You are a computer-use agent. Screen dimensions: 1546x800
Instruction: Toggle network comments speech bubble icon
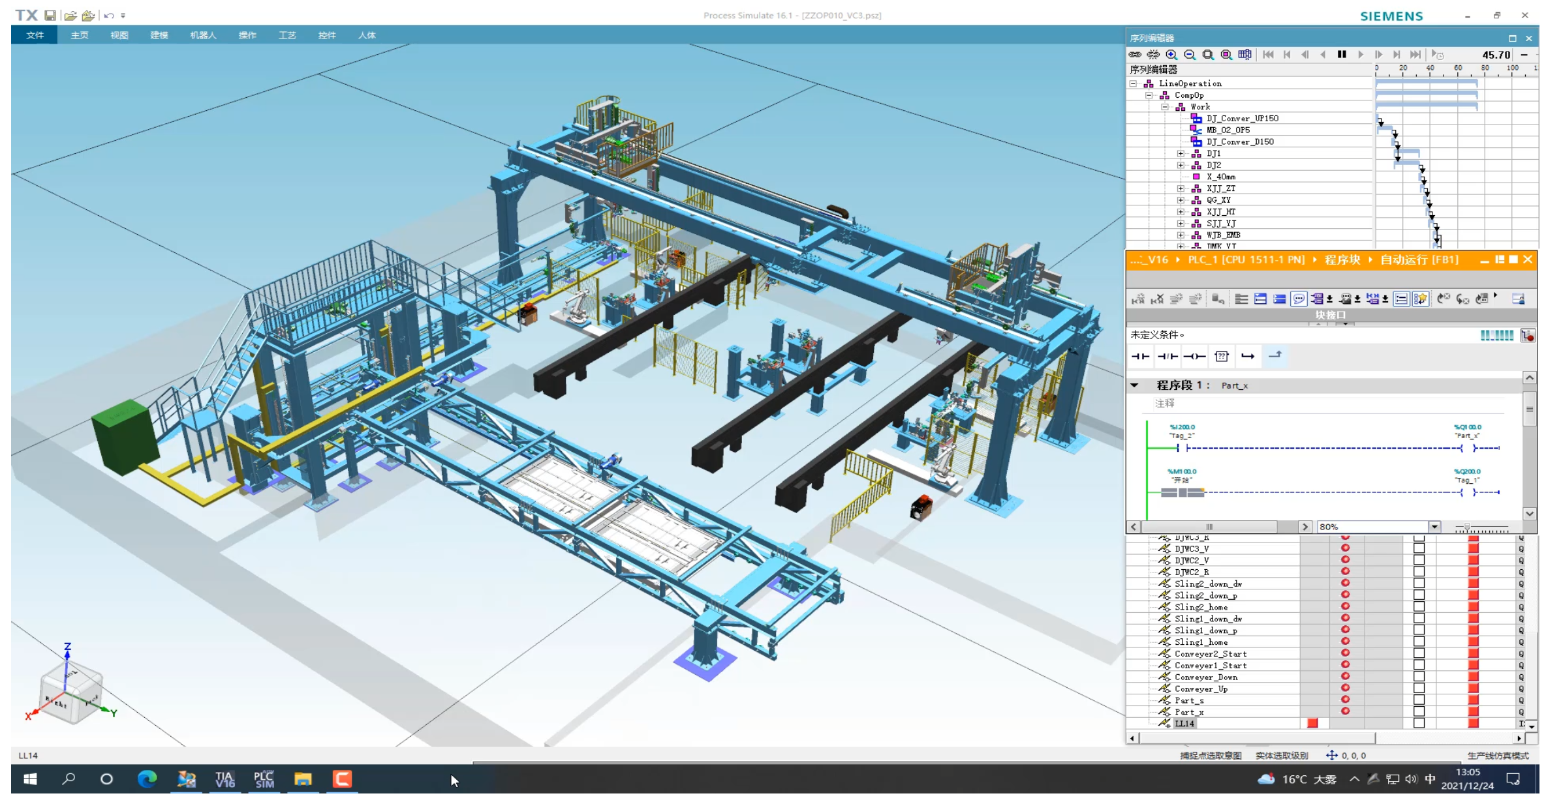point(1299,299)
